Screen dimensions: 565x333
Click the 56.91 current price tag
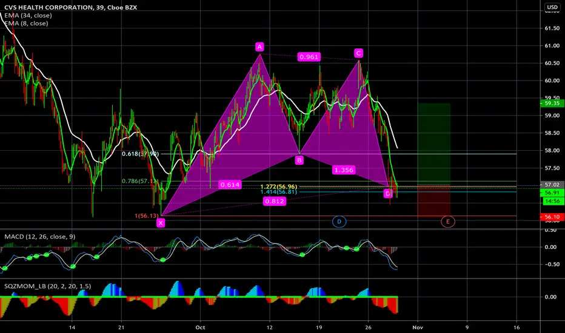(x=553, y=193)
